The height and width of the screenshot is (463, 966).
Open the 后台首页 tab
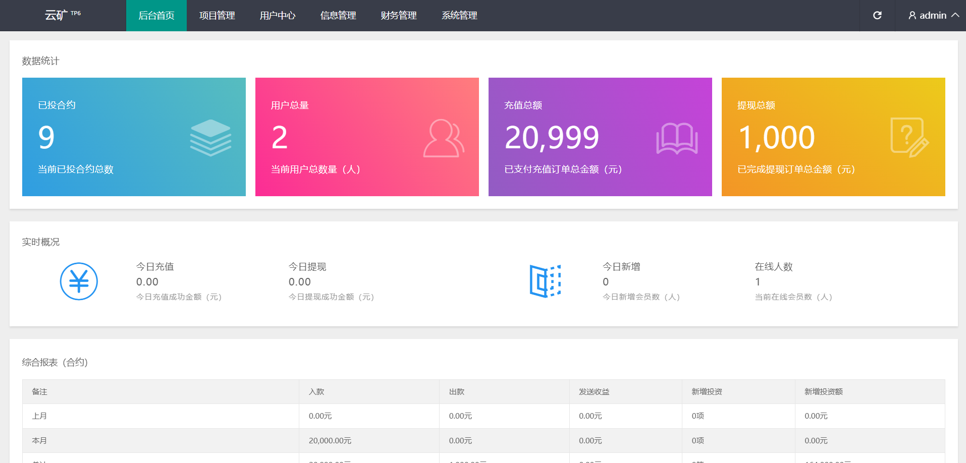click(156, 16)
